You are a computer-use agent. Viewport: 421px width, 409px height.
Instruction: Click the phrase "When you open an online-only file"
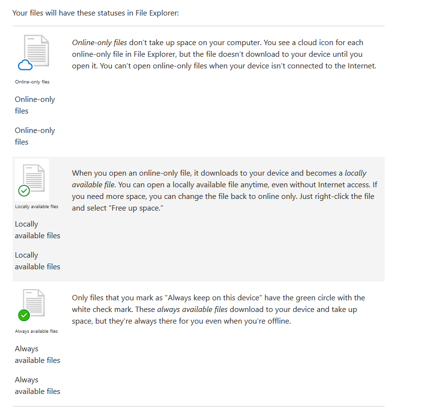pyautogui.click(x=131, y=173)
